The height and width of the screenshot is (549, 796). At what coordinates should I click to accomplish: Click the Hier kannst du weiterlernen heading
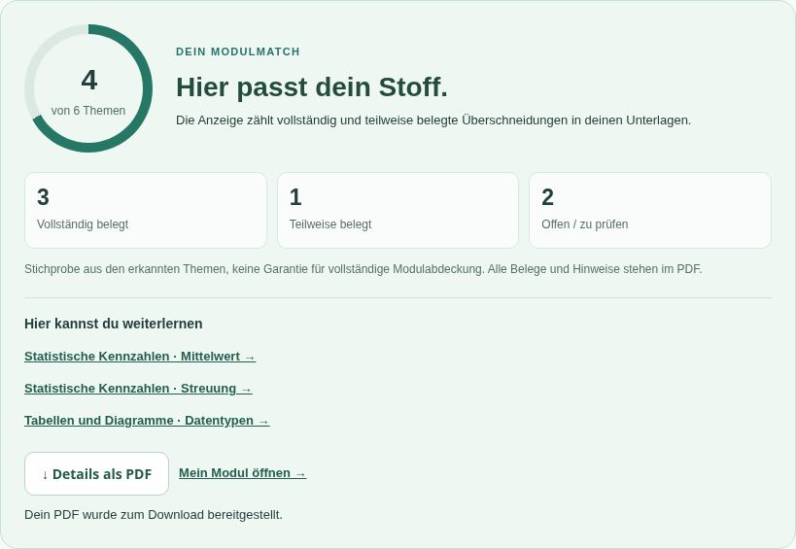pos(113,324)
